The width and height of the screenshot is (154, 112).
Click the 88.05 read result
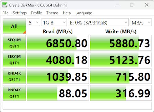58,93
